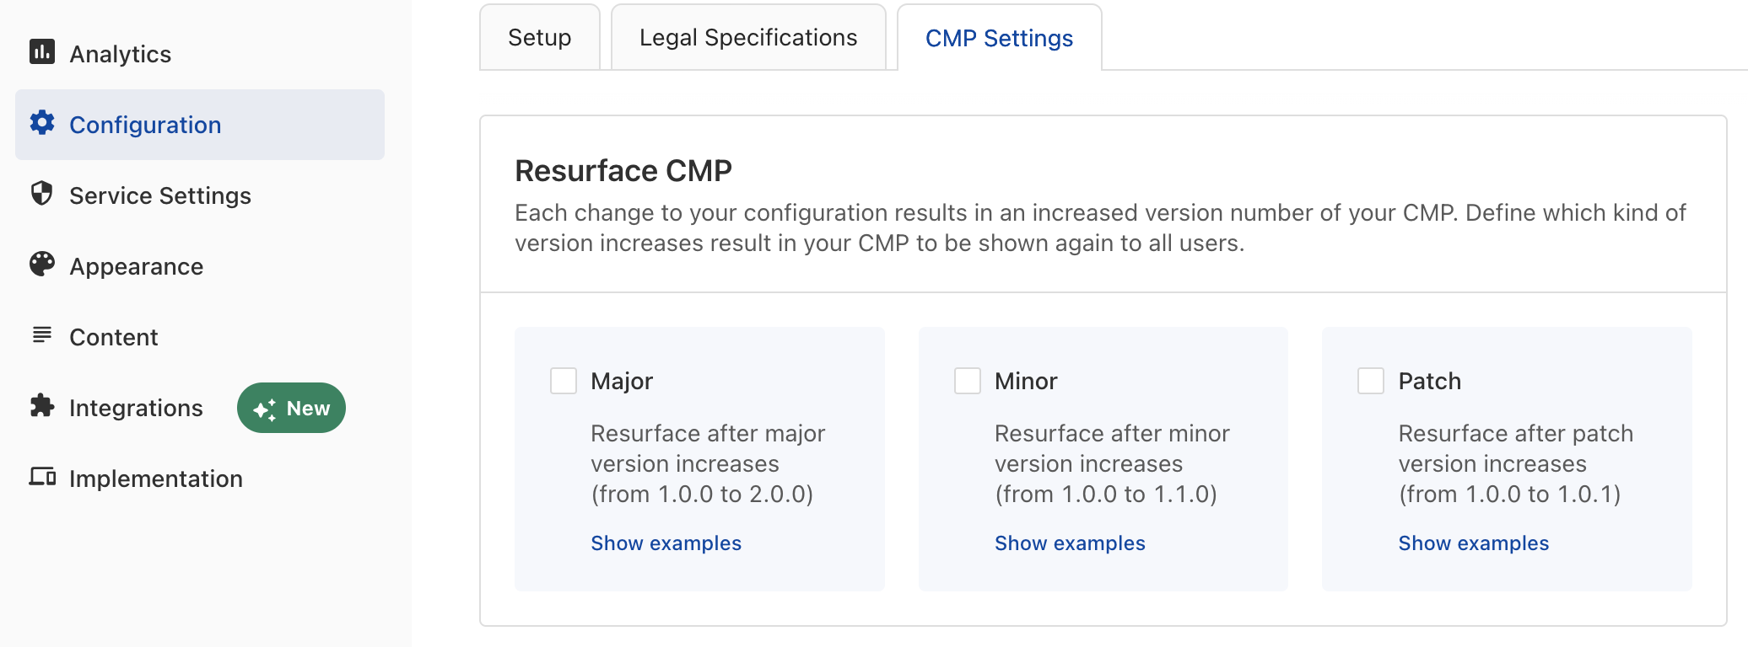Screen dimensions: 1748x647
Task: Check the Minor version increase option
Action: pos(967,381)
